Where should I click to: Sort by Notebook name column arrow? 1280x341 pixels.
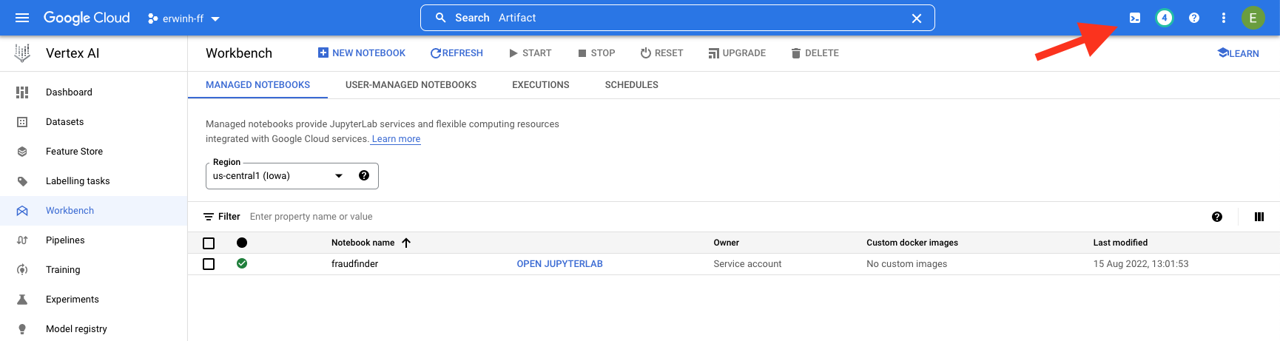406,243
